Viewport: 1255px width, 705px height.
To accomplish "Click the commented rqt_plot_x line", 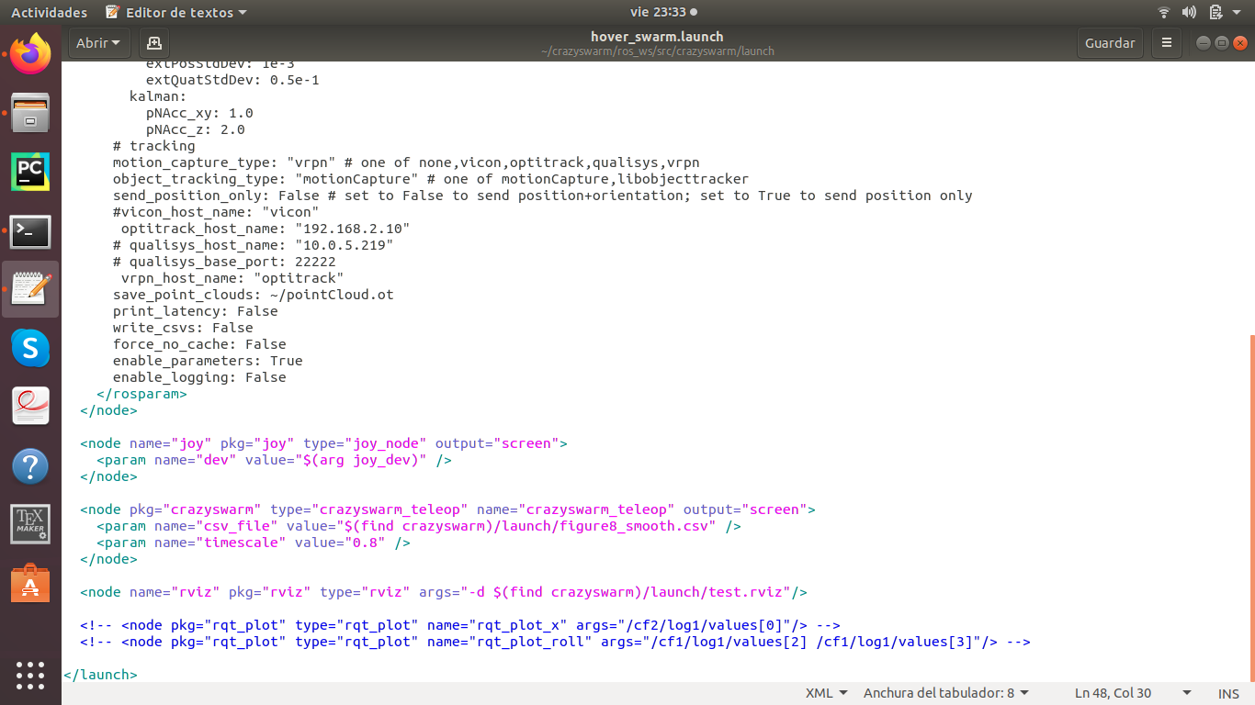I will tap(460, 625).
